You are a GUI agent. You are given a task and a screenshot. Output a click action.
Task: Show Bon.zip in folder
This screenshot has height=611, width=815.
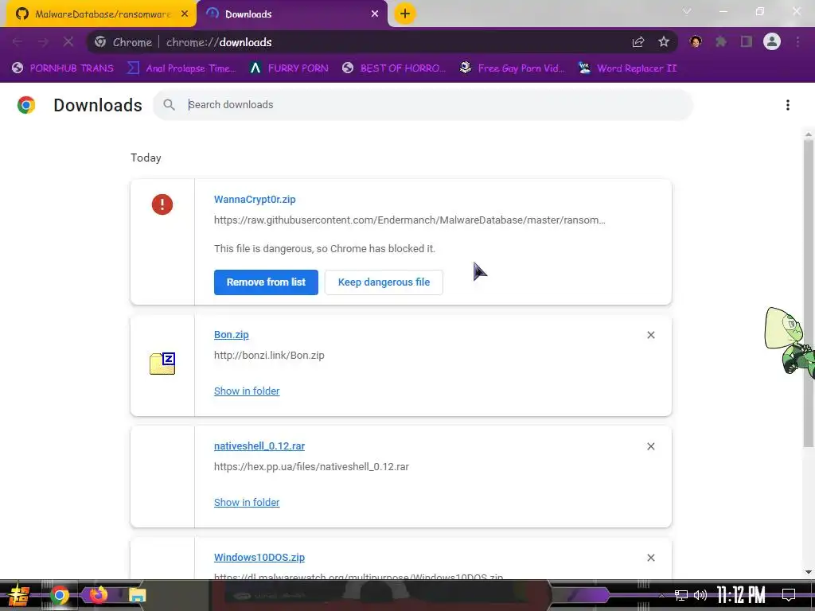(x=247, y=391)
